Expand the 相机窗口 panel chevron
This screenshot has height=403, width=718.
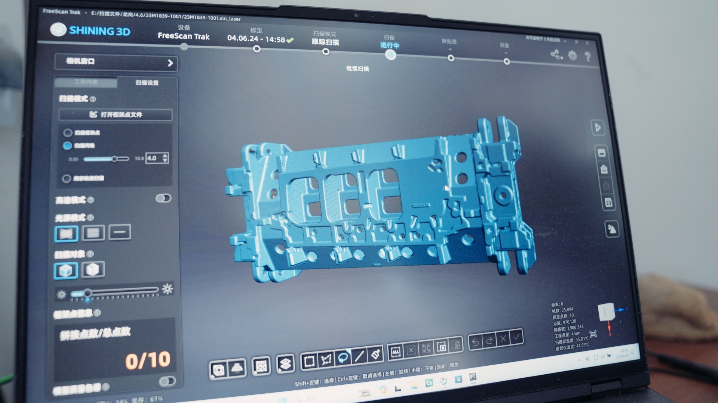(170, 63)
